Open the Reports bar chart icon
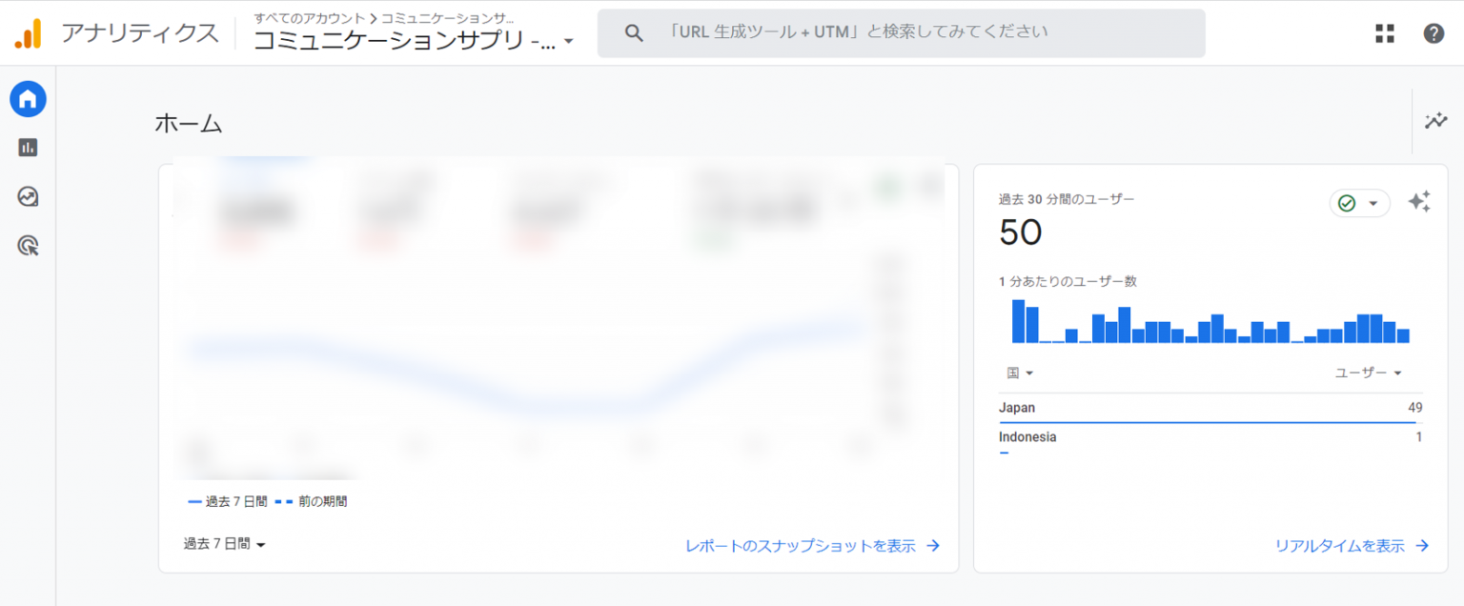 click(x=28, y=148)
